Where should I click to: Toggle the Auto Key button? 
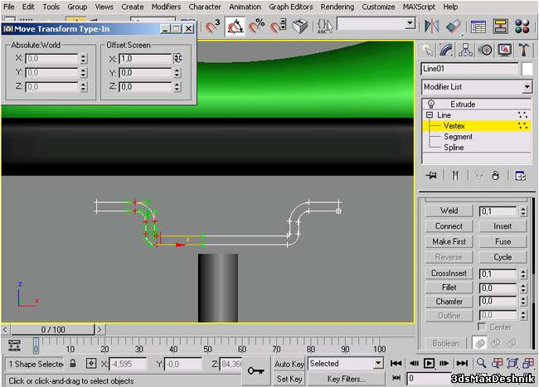click(x=289, y=364)
